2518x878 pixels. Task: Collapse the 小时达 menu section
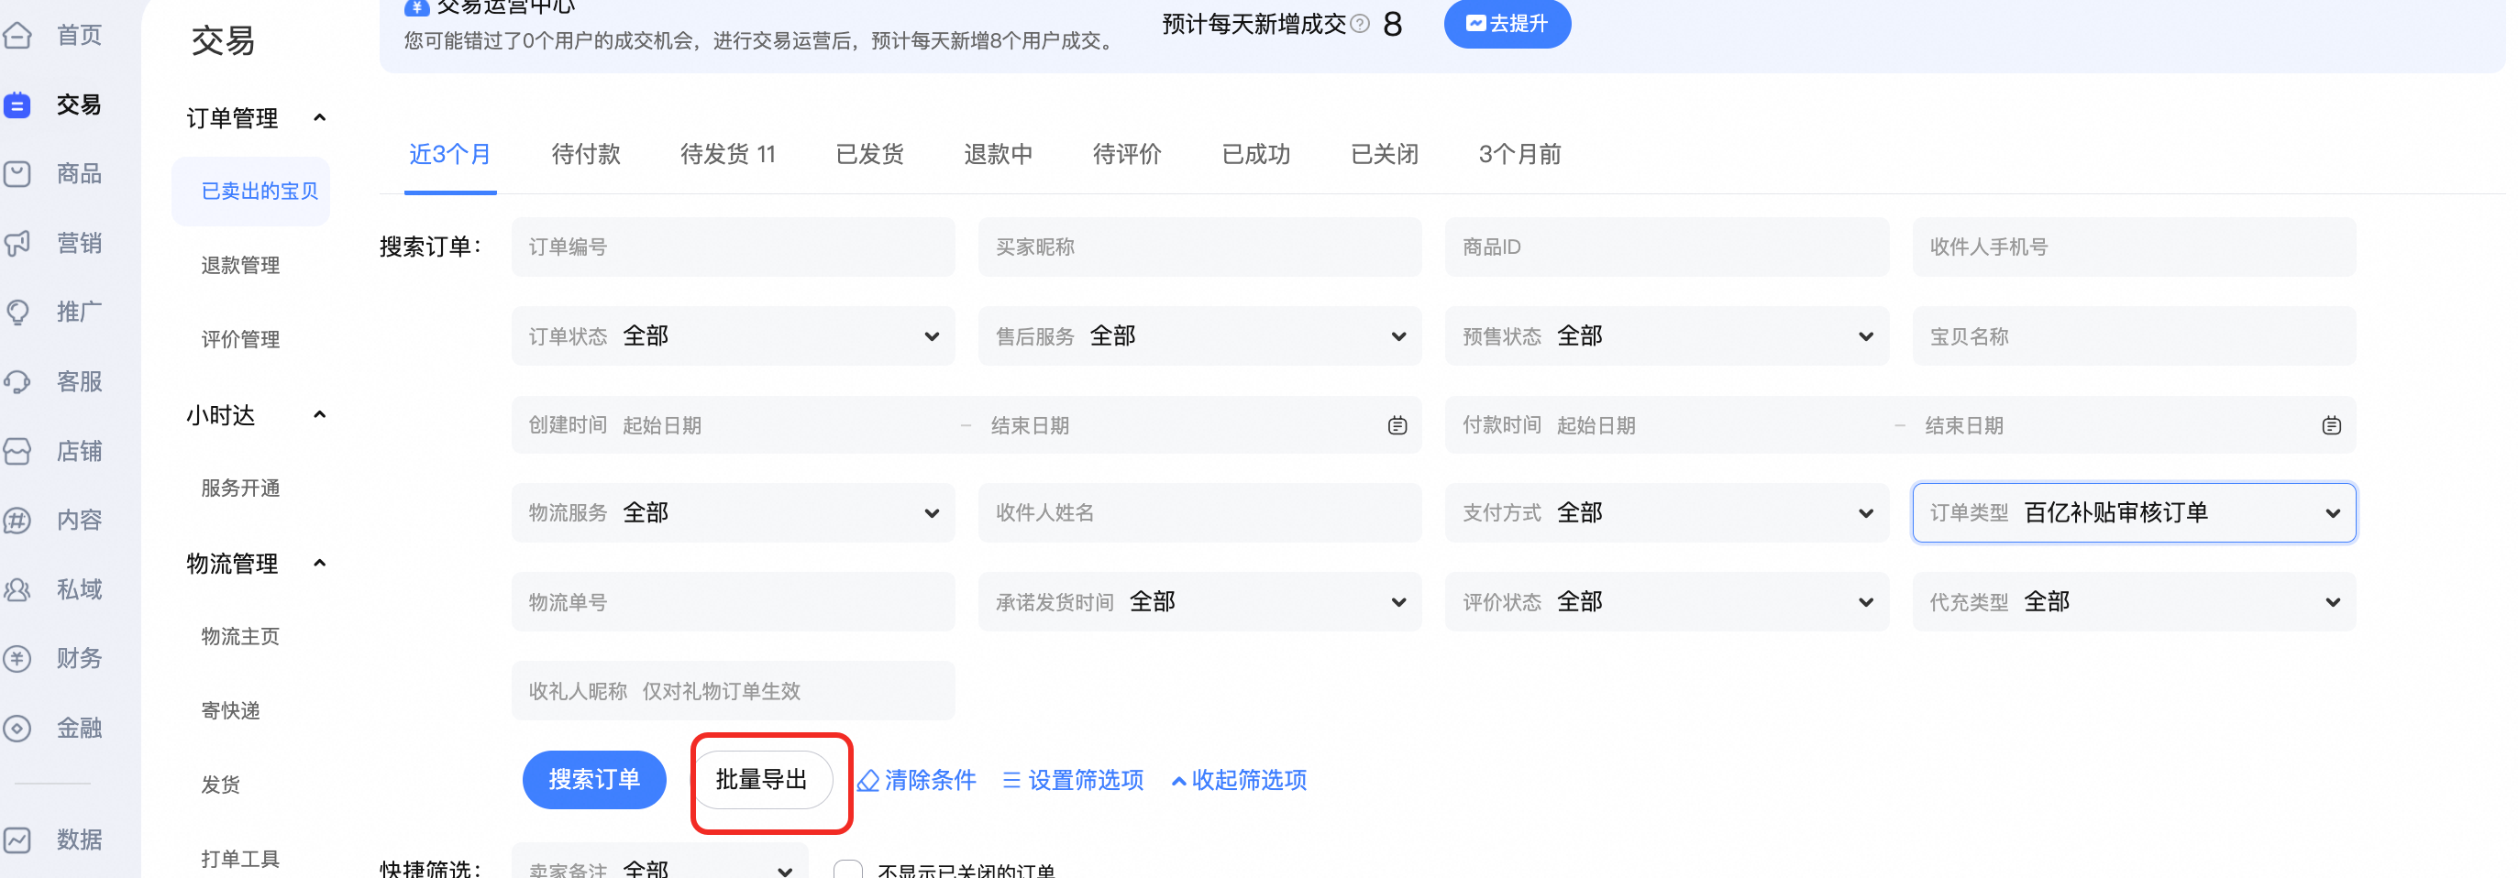(x=319, y=415)
